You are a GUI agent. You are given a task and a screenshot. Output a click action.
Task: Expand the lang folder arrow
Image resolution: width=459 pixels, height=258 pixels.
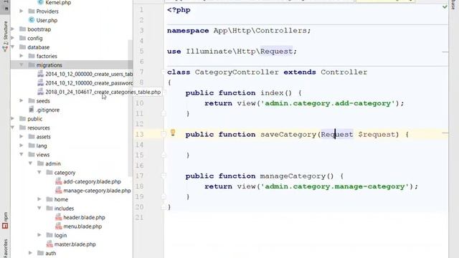22,145
